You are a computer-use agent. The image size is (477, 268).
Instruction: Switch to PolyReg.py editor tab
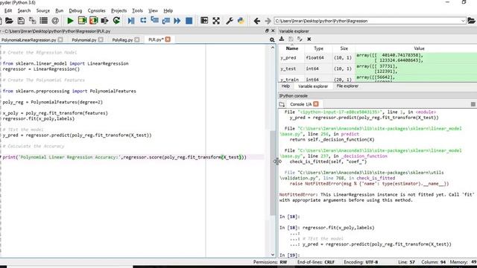(x=122, y=39)
